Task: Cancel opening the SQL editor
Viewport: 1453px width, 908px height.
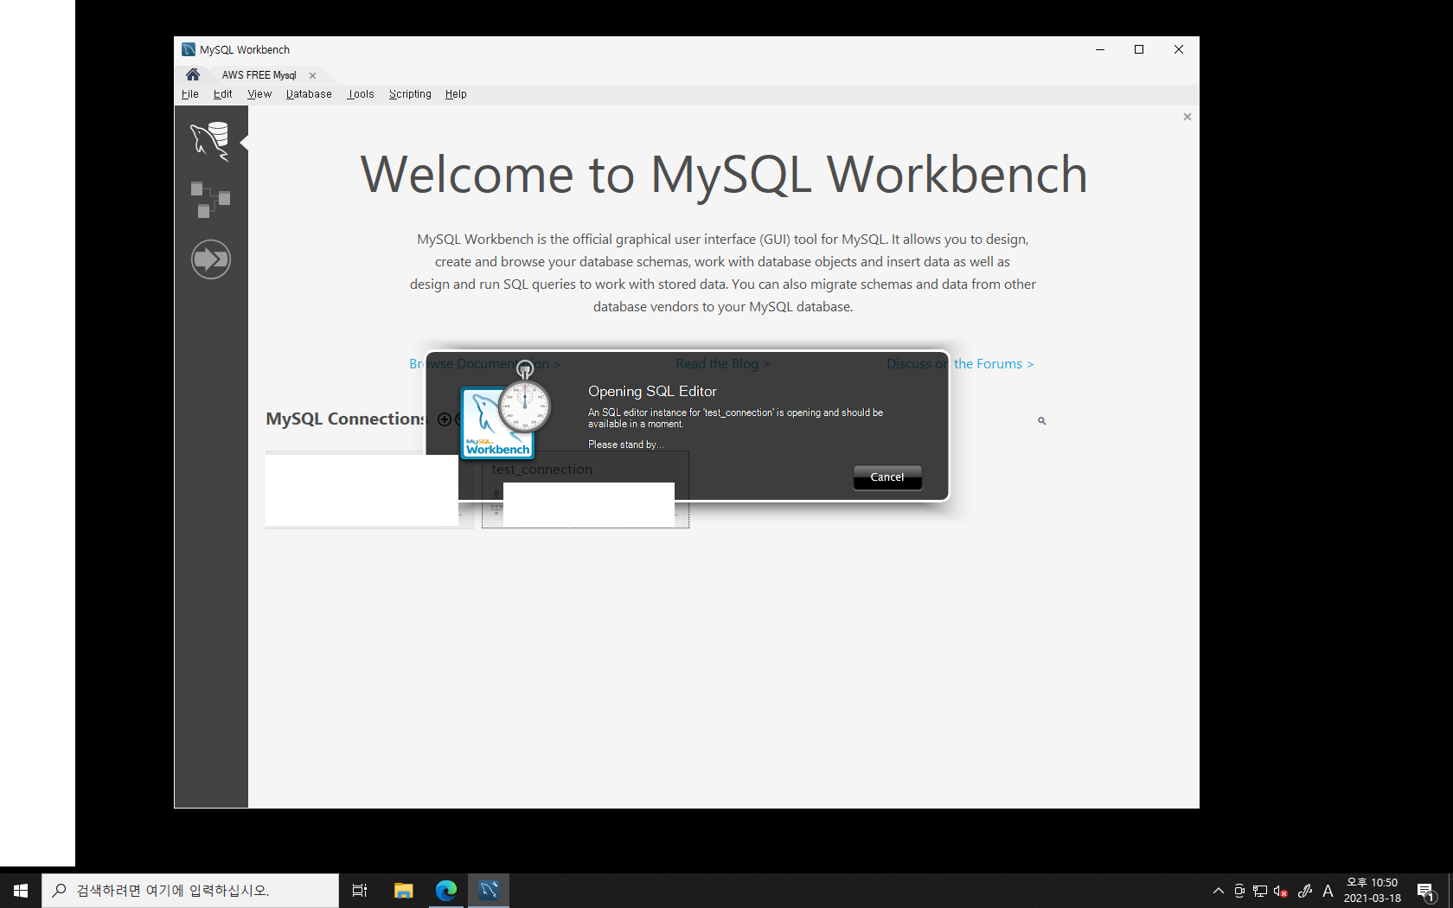Action: (887, 477)
